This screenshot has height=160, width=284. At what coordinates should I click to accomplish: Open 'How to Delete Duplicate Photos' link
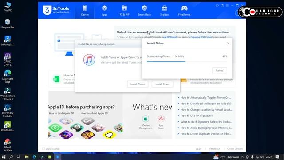tap(206, 134)
